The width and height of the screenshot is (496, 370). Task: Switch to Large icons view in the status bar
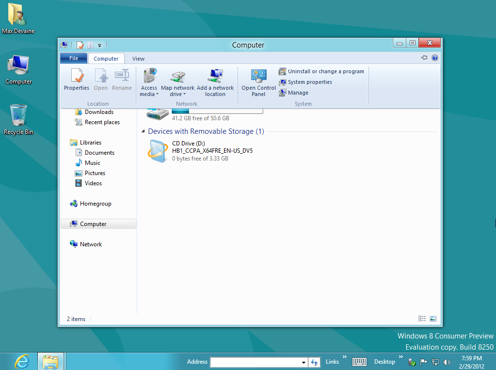click(x=433, y=319)
